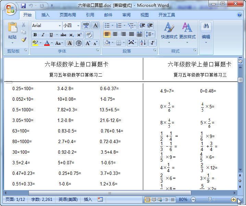246x206 pixels.
Task: Toggle strikethrough (abc) formatting
Action: [63, 35]
